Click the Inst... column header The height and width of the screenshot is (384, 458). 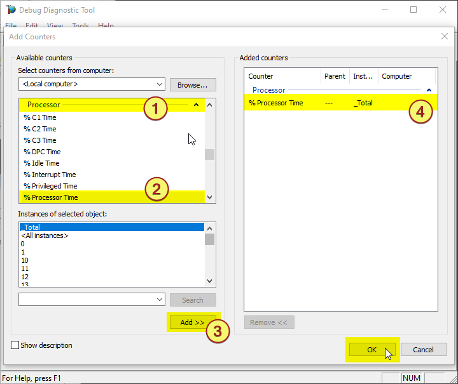[363, 76]
